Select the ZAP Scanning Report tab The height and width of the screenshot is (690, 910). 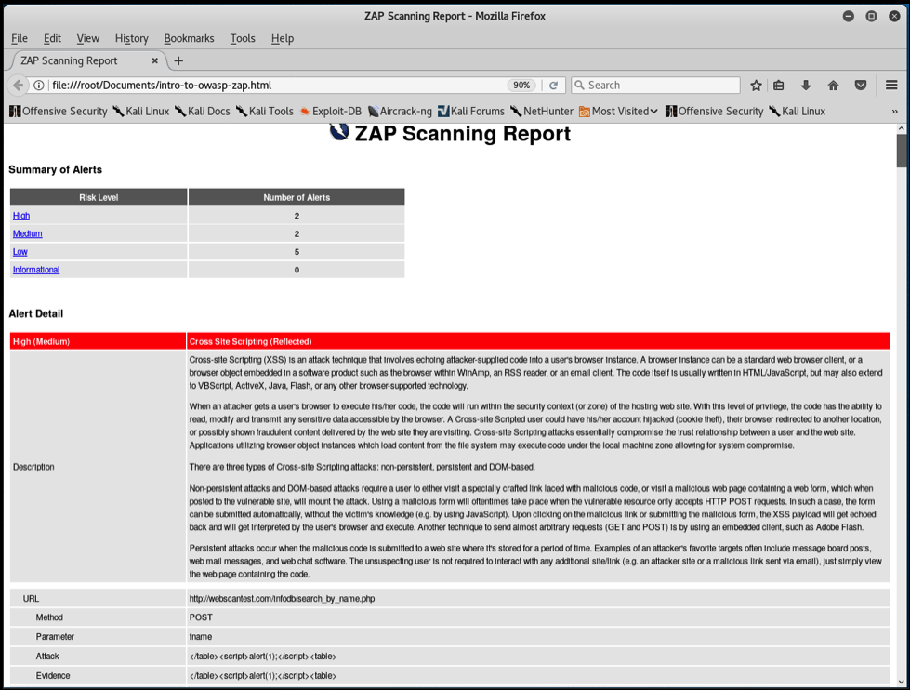(87, 60)
